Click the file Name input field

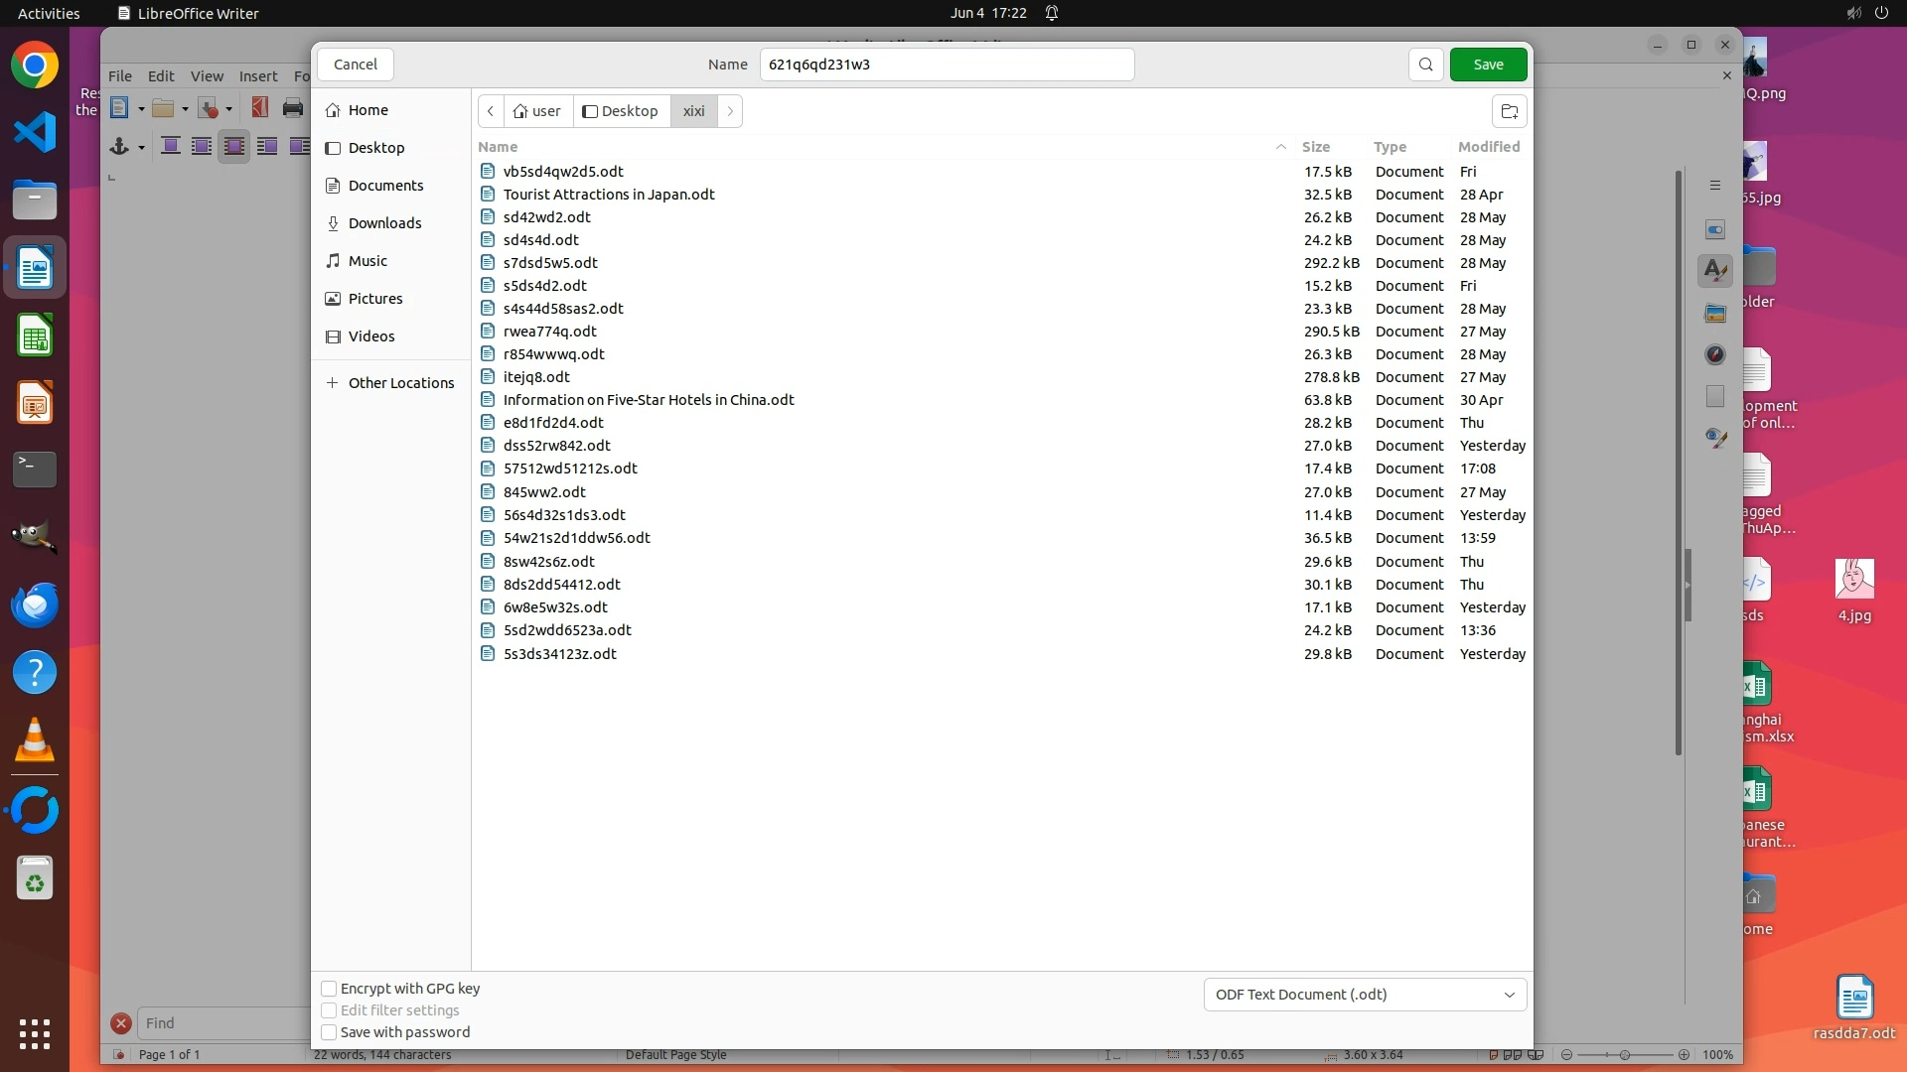click(x=946, y=65)
